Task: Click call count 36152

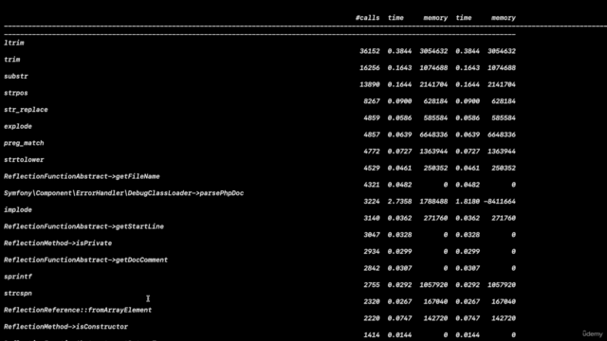Action: click(x=369, y=51)
